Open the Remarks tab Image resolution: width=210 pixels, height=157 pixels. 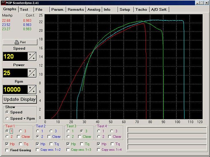(76, 9)
